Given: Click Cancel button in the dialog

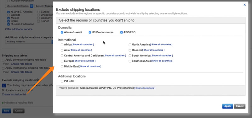Looking at the screenshot, I should pos(240,106).
